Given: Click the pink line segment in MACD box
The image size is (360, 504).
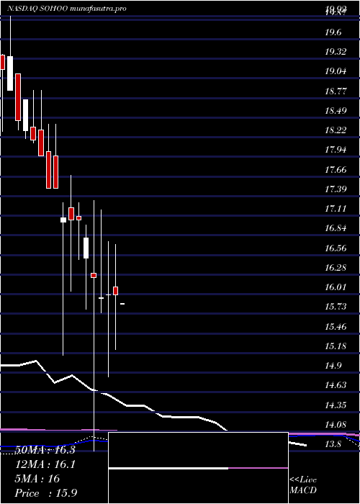Looking at the screenshot, I should tap(258, 468).
